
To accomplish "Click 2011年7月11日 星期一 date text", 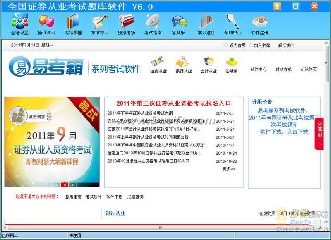I will tap(32, 45).
